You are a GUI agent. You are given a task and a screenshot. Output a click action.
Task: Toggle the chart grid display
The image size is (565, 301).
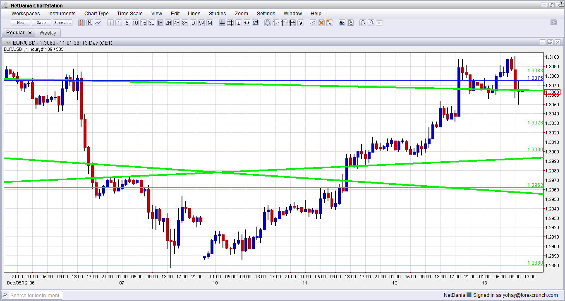pos(230,23)
